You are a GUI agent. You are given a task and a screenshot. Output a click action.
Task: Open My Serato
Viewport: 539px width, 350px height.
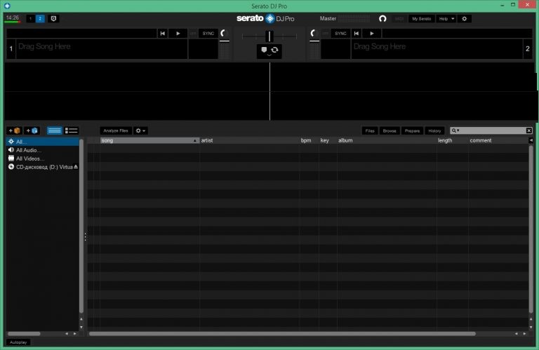421,18
